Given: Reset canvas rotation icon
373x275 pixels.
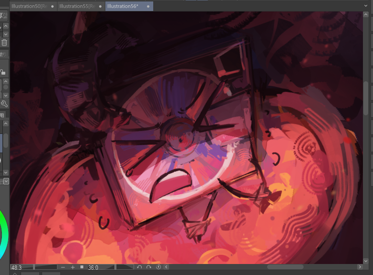Looking at the screenshot, I should point(158,267).
